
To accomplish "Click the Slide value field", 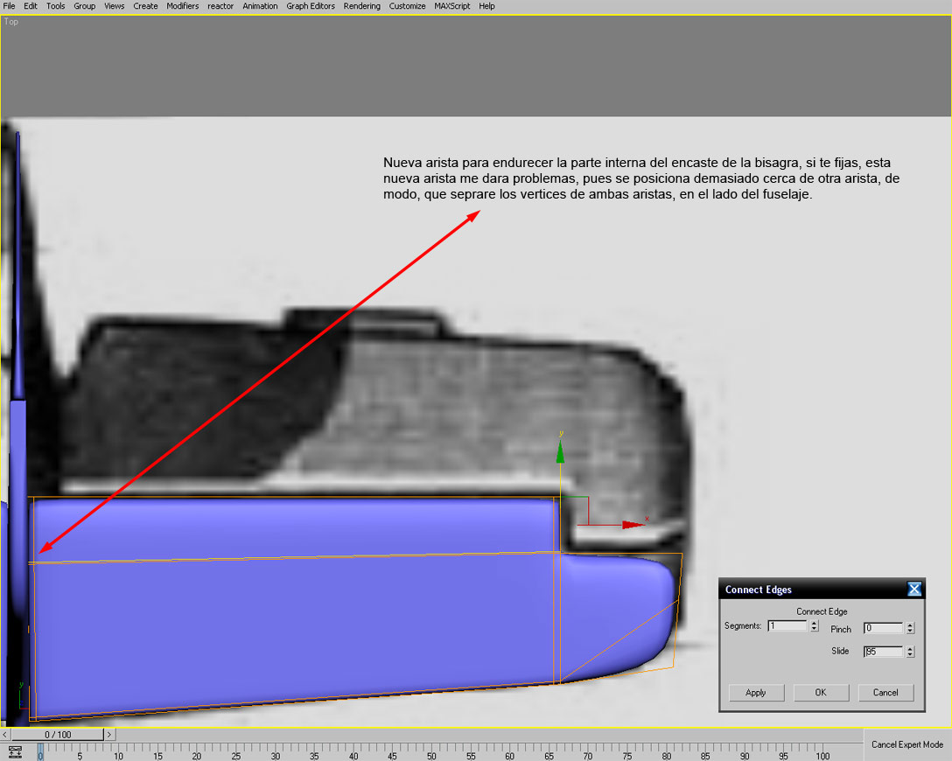I will [x=884, y=652].
